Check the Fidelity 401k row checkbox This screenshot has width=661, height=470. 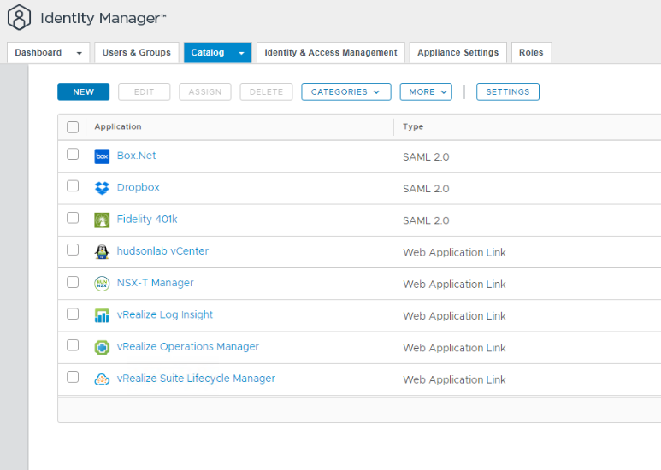point(73,218)
